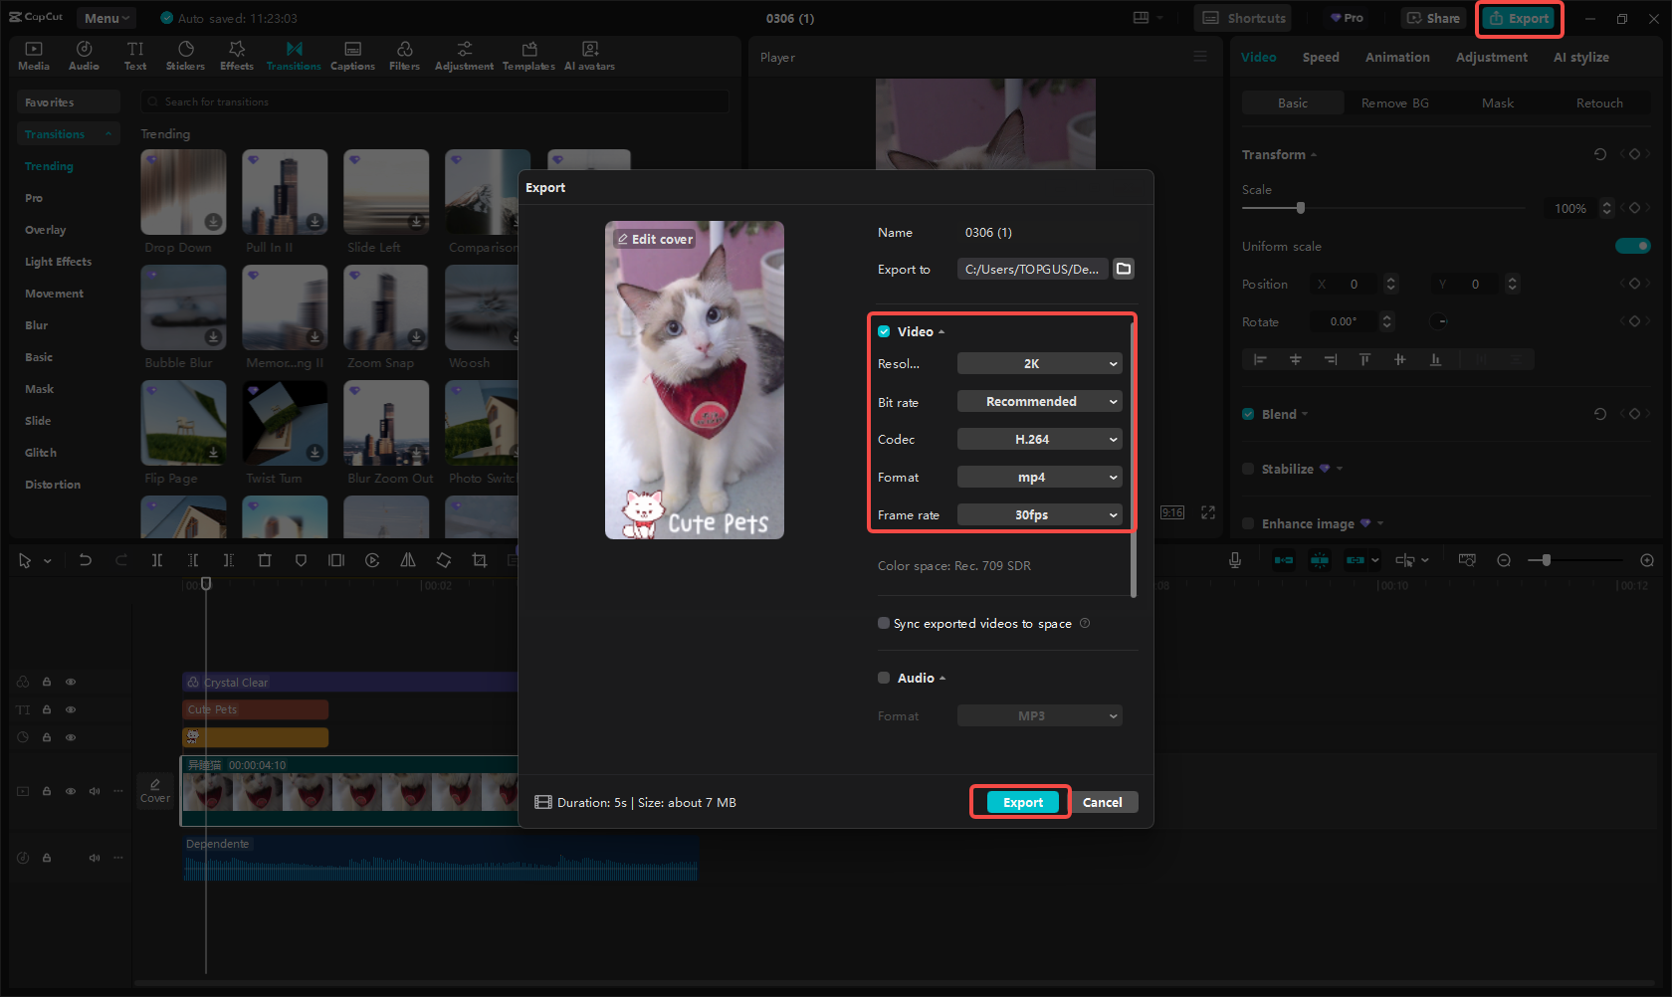Viewport: 1672px width, 997px height.
Task: Expand the Codec dropdown showing H.264
Action: pos(1039,440)
